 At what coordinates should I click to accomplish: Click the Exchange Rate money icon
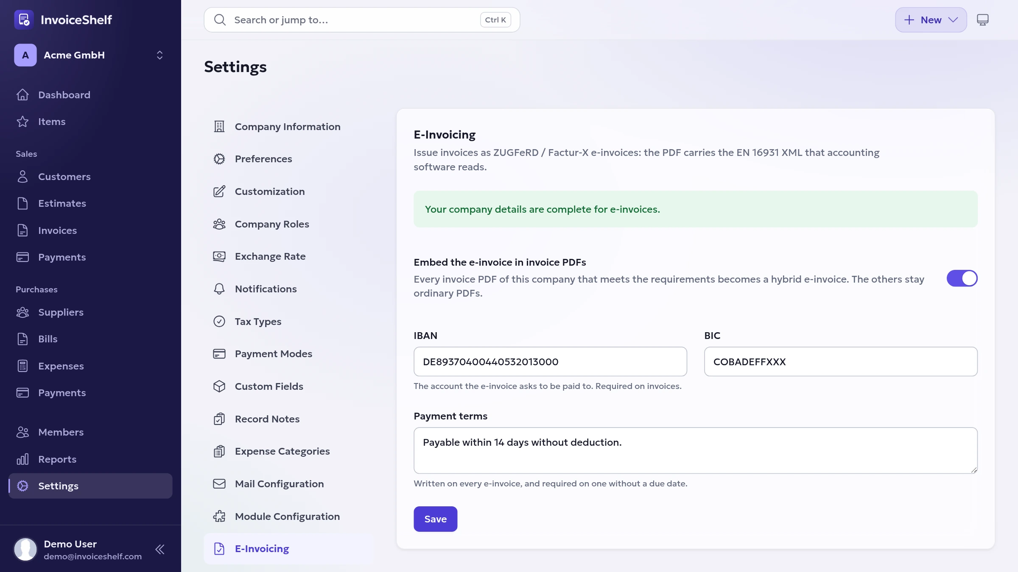coord(219,256)
